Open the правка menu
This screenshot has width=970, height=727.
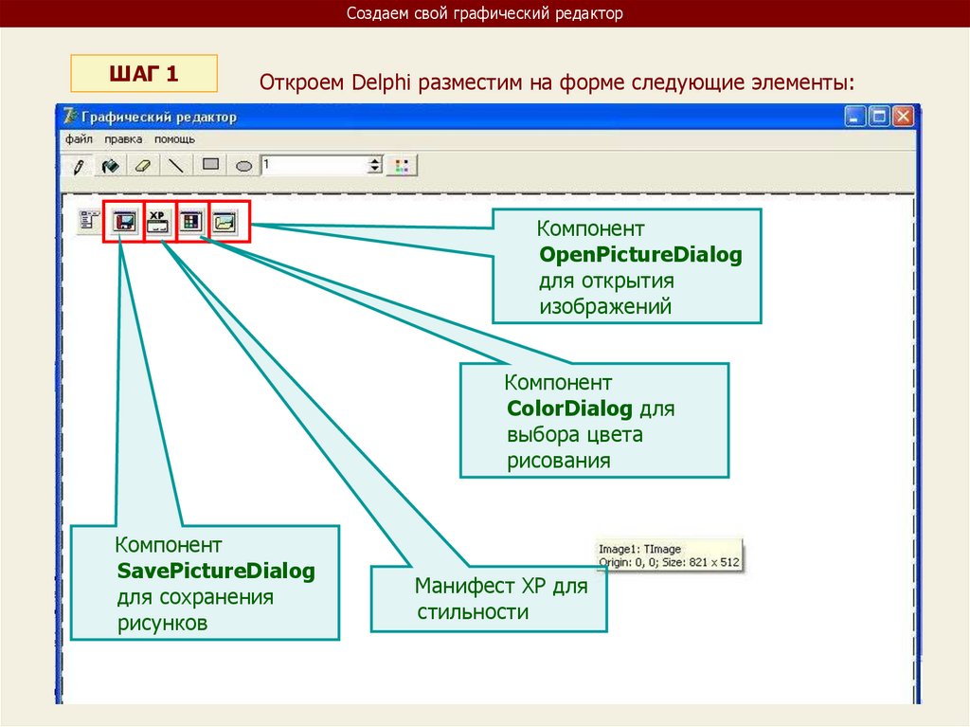point(123,139)
